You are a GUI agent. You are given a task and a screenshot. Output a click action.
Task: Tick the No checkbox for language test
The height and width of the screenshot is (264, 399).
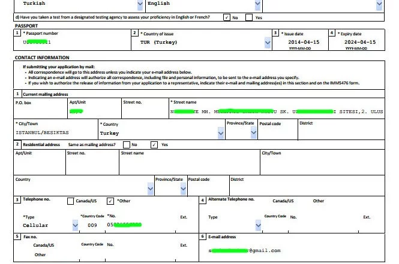(x=226, y=17)
